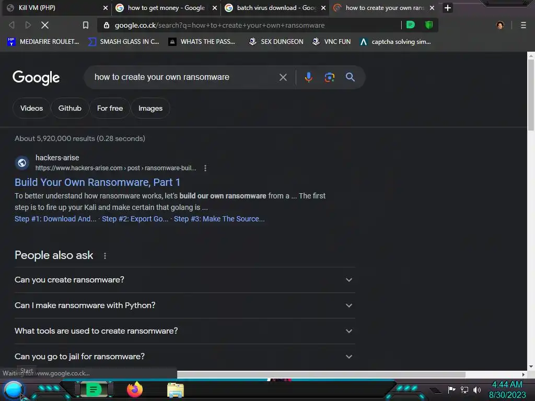Open the MEDIAFIRE ROULET... bookmark
The height and width of the screenshot is (401, 535).
pos(43,42)
